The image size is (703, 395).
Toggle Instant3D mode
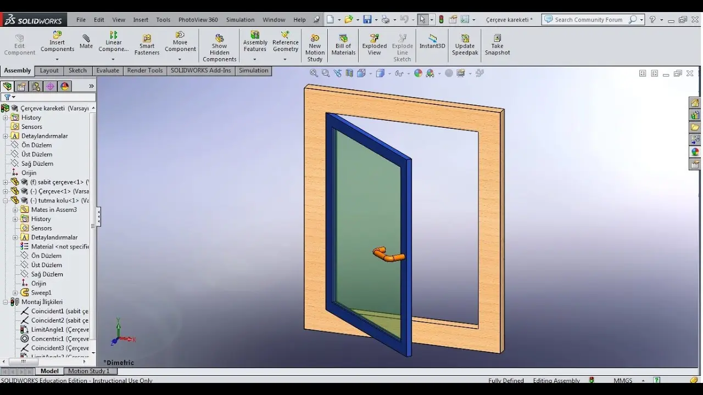(432, 42)
